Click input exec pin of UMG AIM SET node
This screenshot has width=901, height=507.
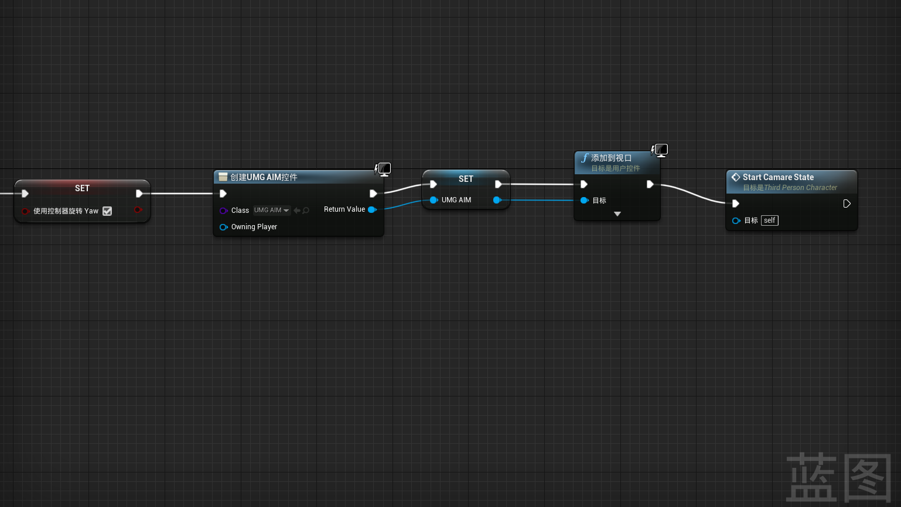[434, 184]
